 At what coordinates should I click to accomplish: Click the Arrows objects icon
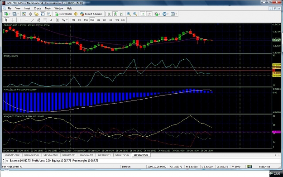pyautogui.click(x=63, y=20)
